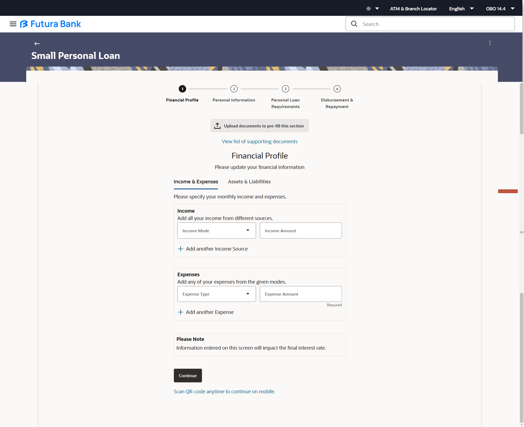This screenshot has height=427, width=524.
Task: Open the three-dot more options menu
Action: point(490,43)
